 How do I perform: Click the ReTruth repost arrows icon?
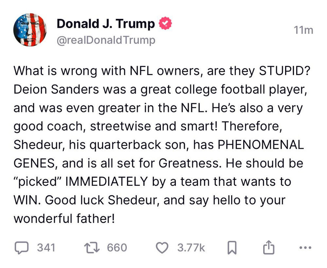point(92,248)
